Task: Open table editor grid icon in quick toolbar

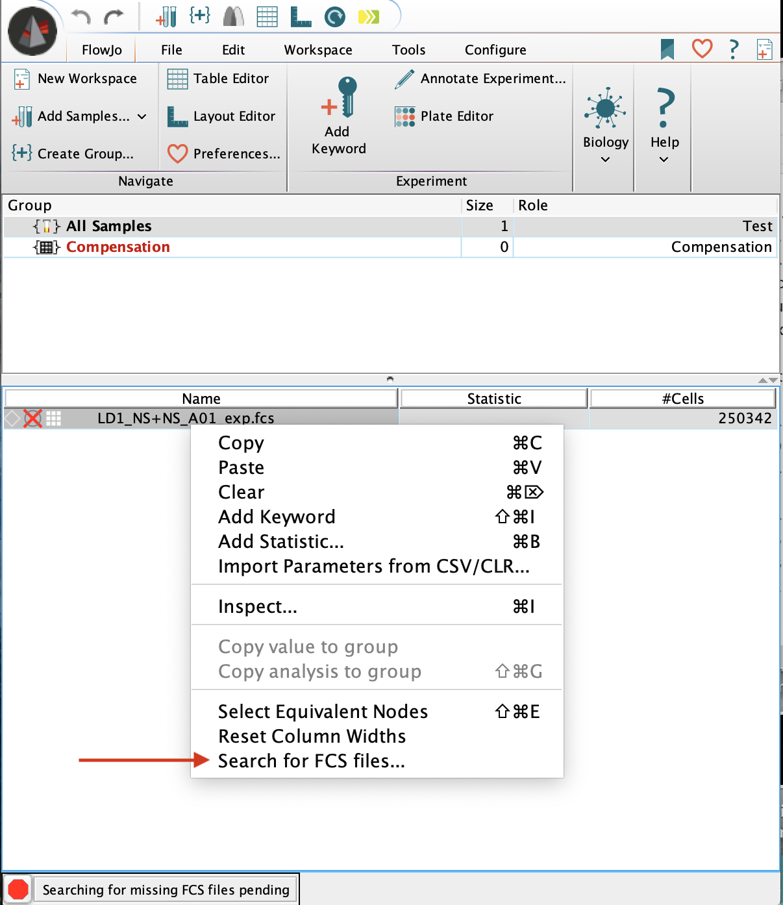Action: pyautogui.click(x=267, y=16)
